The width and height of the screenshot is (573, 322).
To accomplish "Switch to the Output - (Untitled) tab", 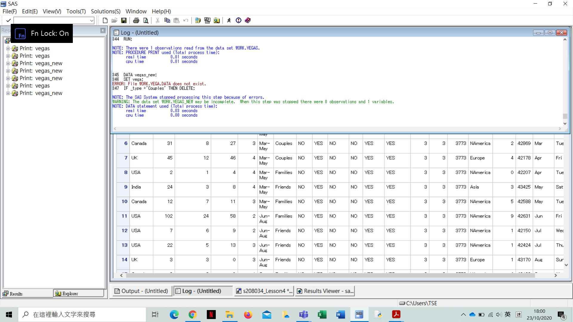I will 141,291.
